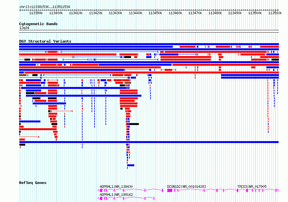
Task: Click the 113470k ruler tick label
Action: [x=195, y=13]
